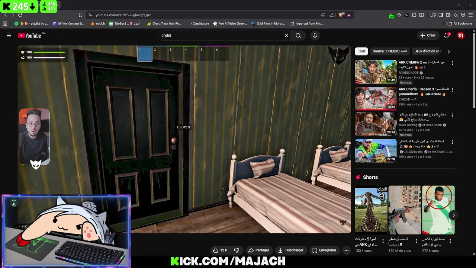The image size is (476, 268).
Task: Open the Brave Wallet icon
Action: 448,15
